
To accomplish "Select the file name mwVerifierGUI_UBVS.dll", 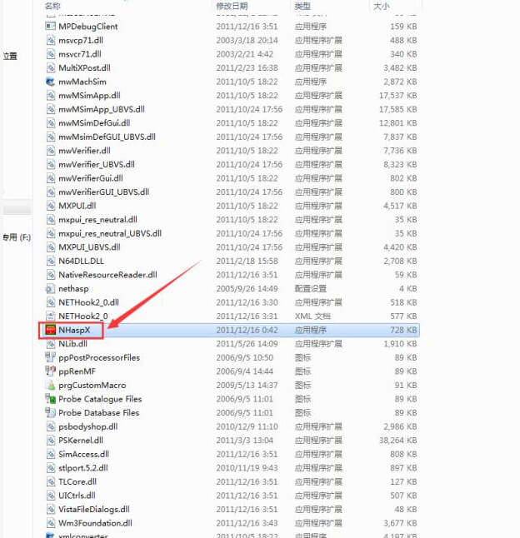I will (103, 192).
